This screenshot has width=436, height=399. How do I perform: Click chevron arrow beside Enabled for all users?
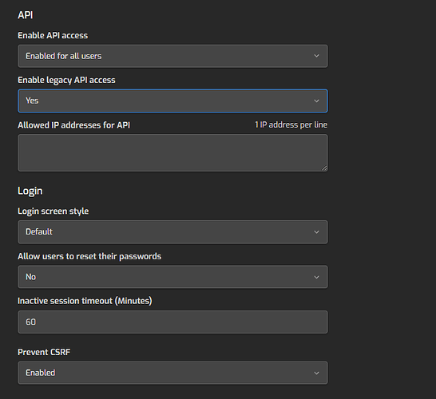316,56
